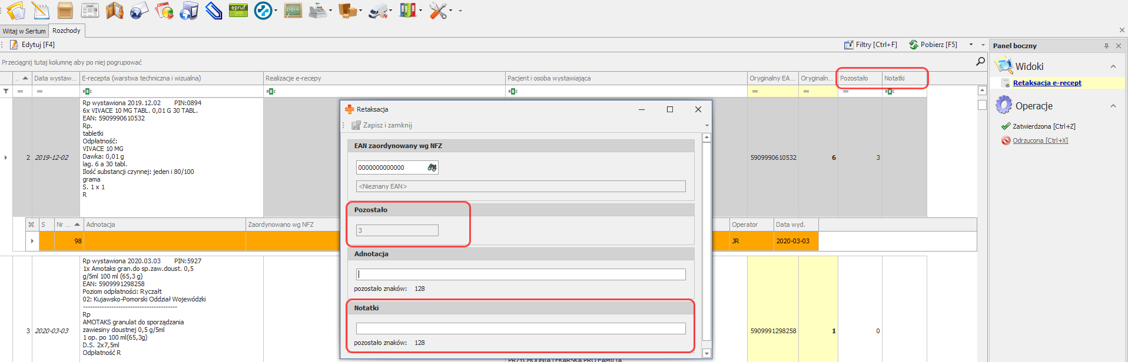1128x362 pixels.
Task: Collapse the Widoki section
Action: click(1113, 66)
